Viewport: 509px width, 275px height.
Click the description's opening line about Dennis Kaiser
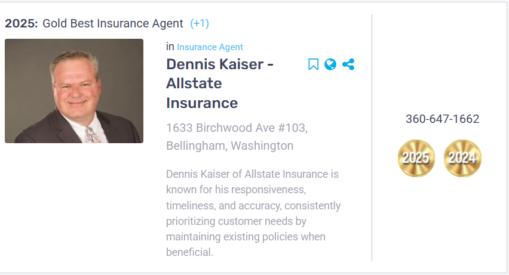click(x=252, y=174)
